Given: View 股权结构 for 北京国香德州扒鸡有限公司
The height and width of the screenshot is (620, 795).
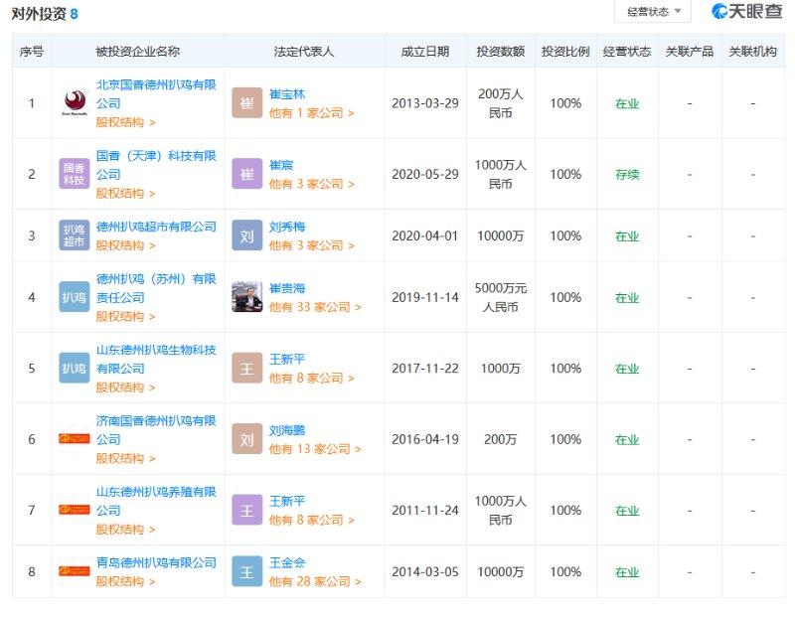Looking at the screenshot, I should [x=126, y=122].
